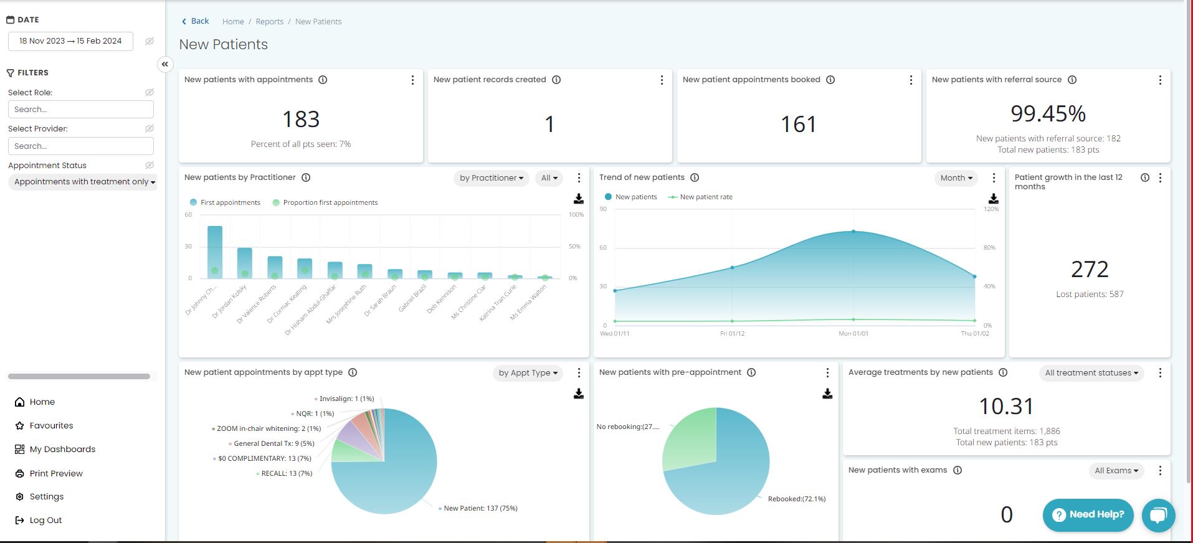
Task: Download the New patients by Practitioner chart
Action: coord(578,199)
